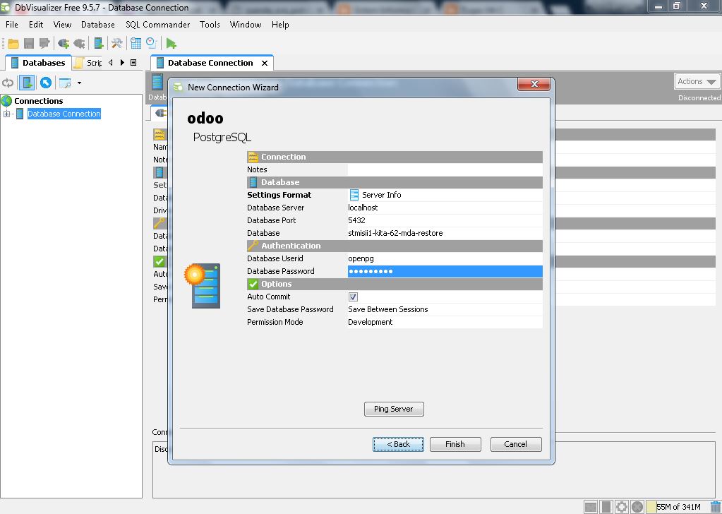Image resolution: width=722 pixels, height=514 pixels.
Task: Edit the Database Server localhost field
Action: [x=445, y=208]
